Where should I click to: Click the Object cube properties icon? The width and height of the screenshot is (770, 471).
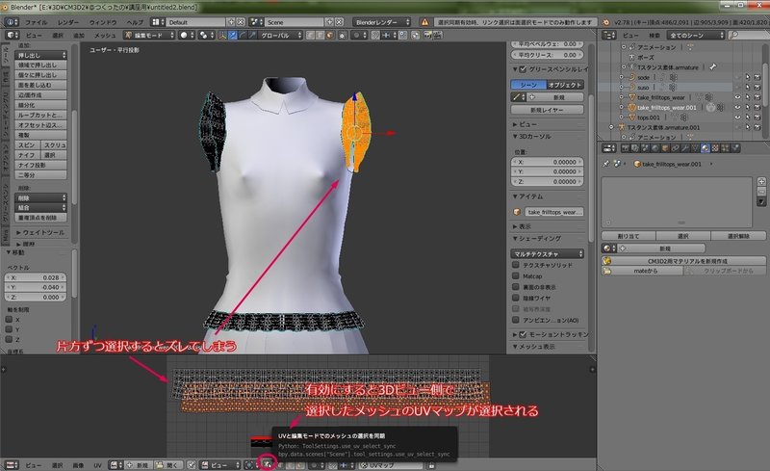click(x=665, y=148)
